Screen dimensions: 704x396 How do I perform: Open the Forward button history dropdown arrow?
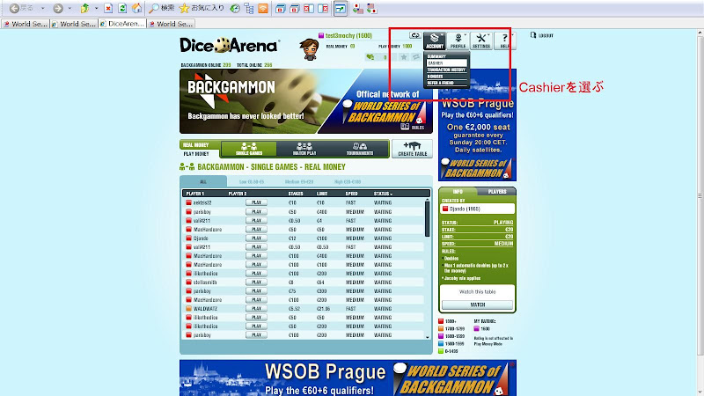(70, 8)
